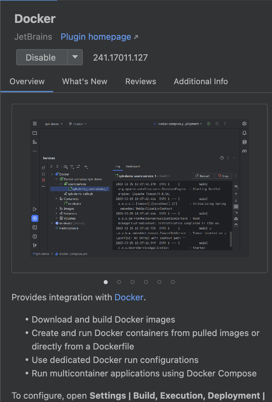Select the fifth screenshot carousel dot

click(x=160, y=282)
